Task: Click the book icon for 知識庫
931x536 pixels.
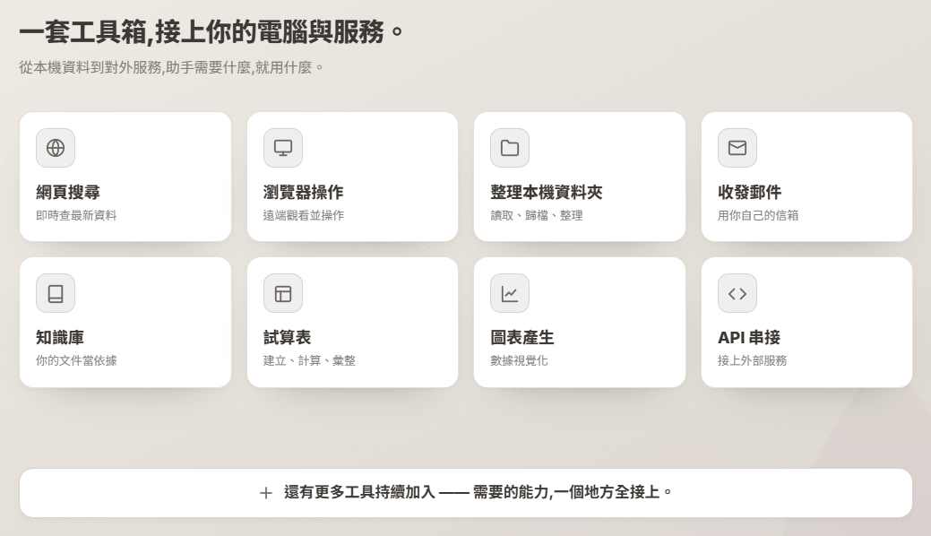Action: pos(56,293)
